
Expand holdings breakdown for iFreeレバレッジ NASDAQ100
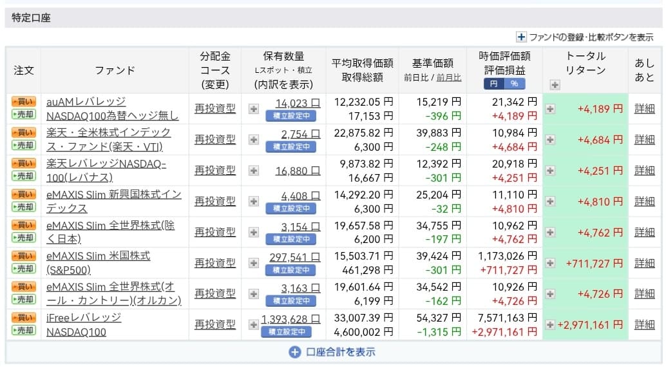pyautogui.click(x=253, y=324)
